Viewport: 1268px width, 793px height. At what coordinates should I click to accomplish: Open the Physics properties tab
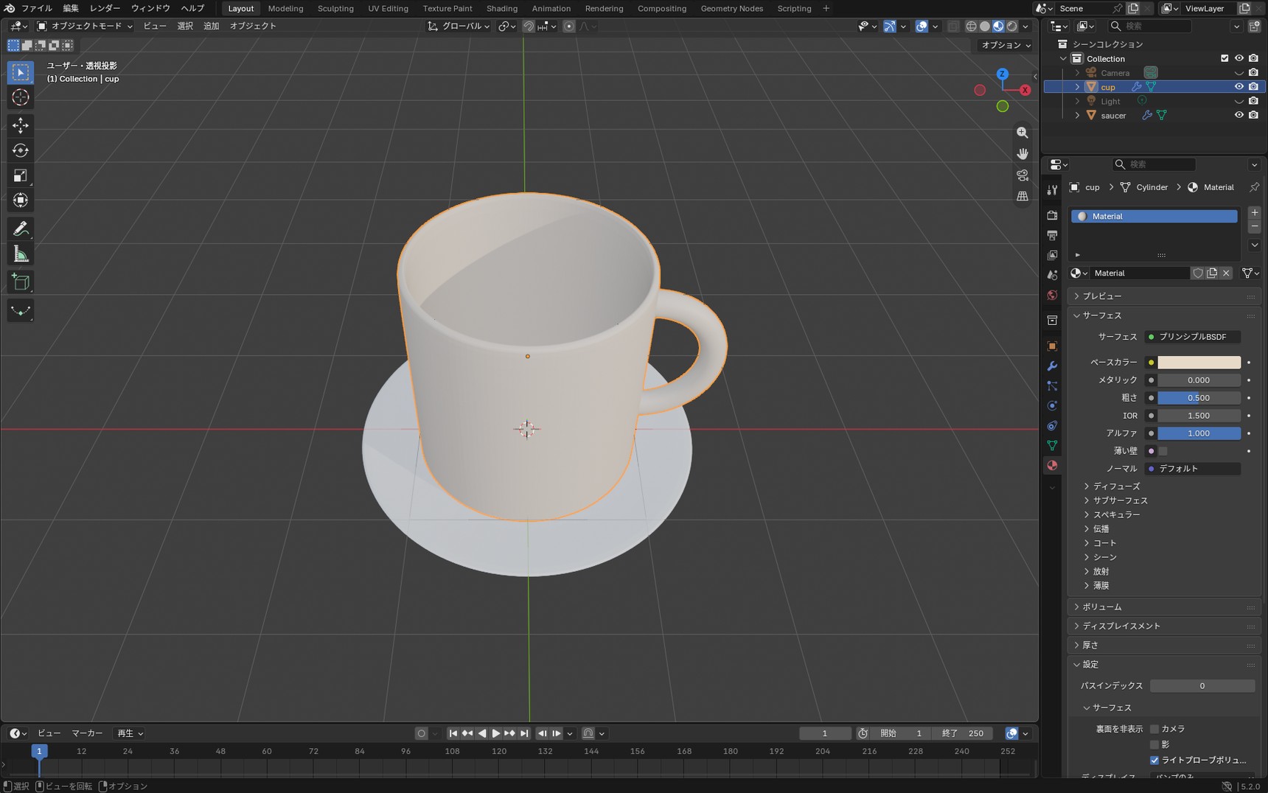tap(1052, 405)
